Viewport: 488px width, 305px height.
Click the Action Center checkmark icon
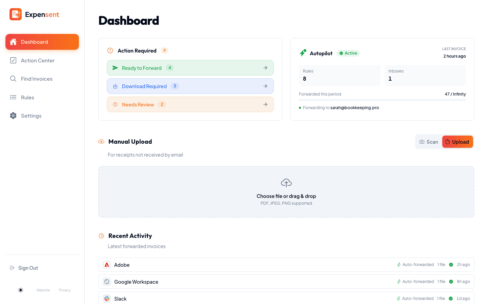13,60
